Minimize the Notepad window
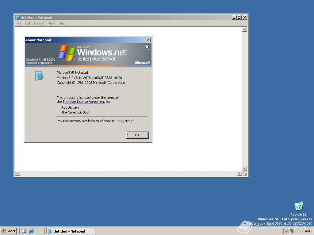 click(234, 17)
